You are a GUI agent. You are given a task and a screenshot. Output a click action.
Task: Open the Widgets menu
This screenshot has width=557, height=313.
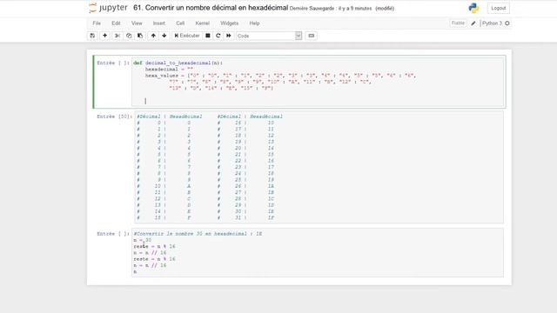(229, 23)
